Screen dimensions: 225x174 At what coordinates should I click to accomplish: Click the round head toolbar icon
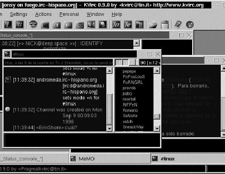click(x=103, y=25)
